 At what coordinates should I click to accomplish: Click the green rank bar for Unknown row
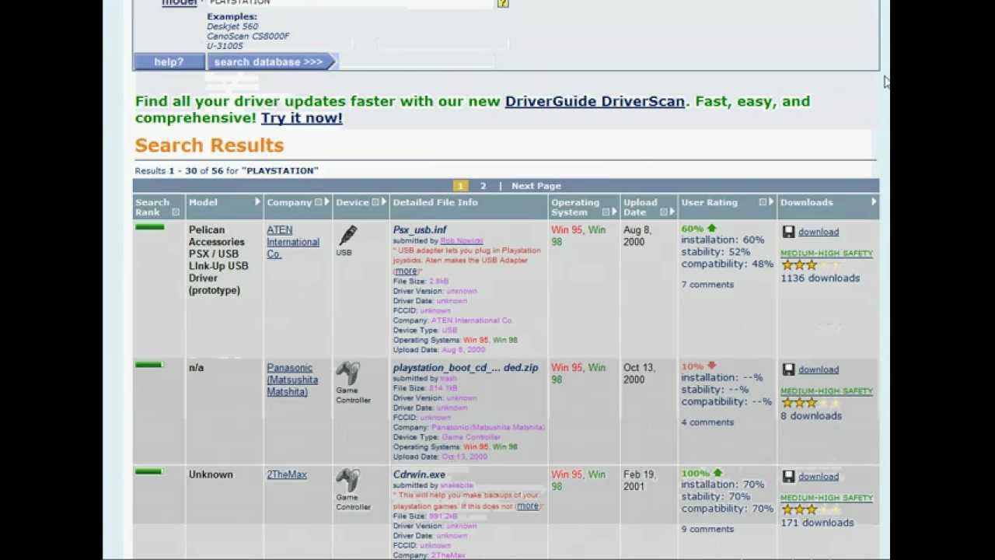[149, 471]
